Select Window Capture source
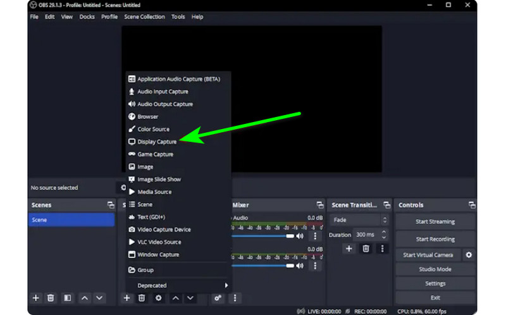 click(178, 255)
